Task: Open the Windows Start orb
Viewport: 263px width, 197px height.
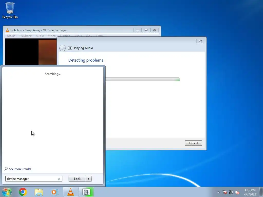Action: (x=7, y=192)
